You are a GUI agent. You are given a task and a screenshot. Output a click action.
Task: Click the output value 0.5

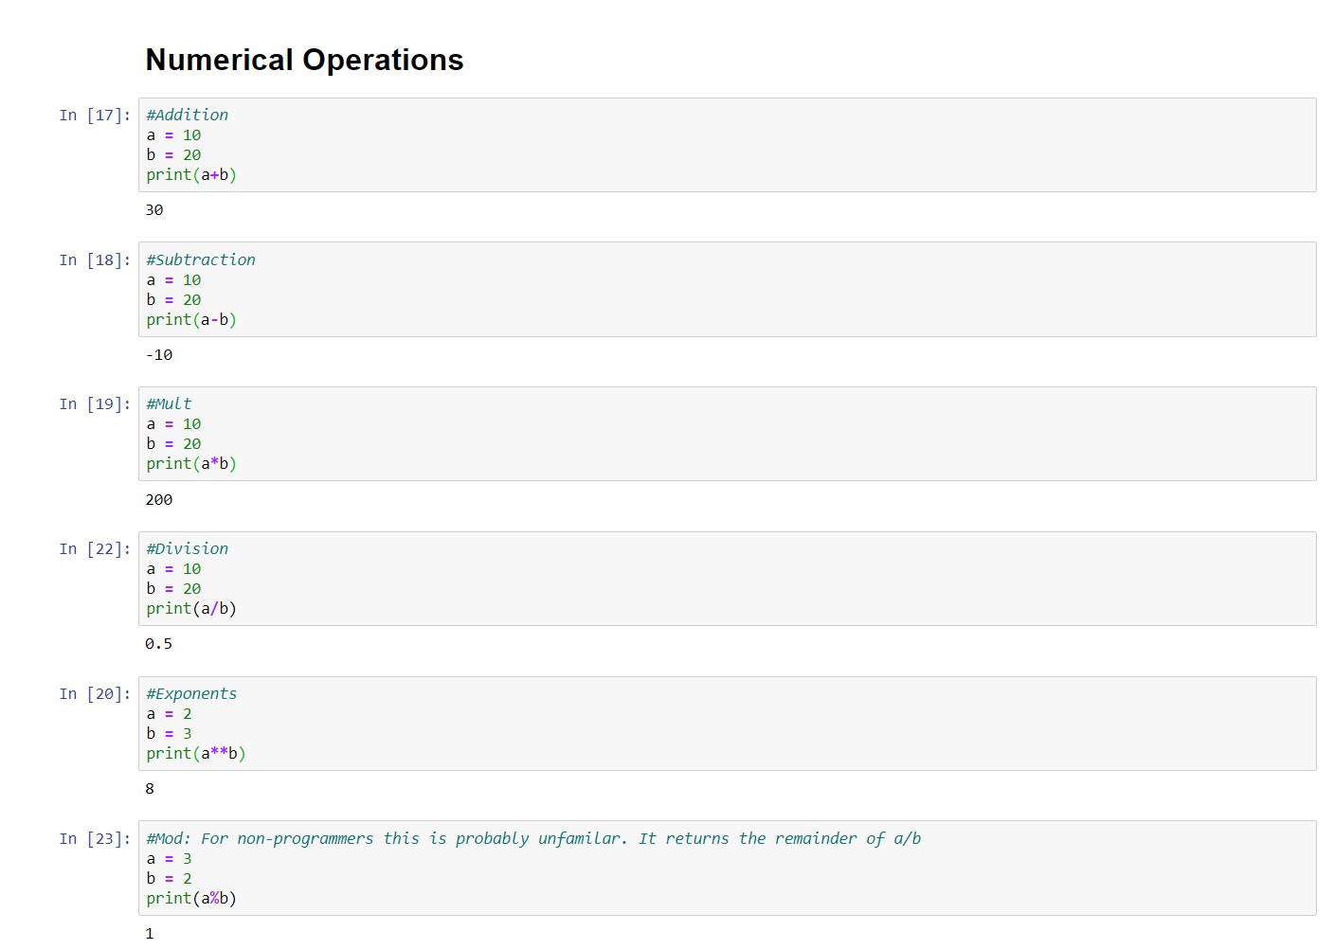coord(159,644)
